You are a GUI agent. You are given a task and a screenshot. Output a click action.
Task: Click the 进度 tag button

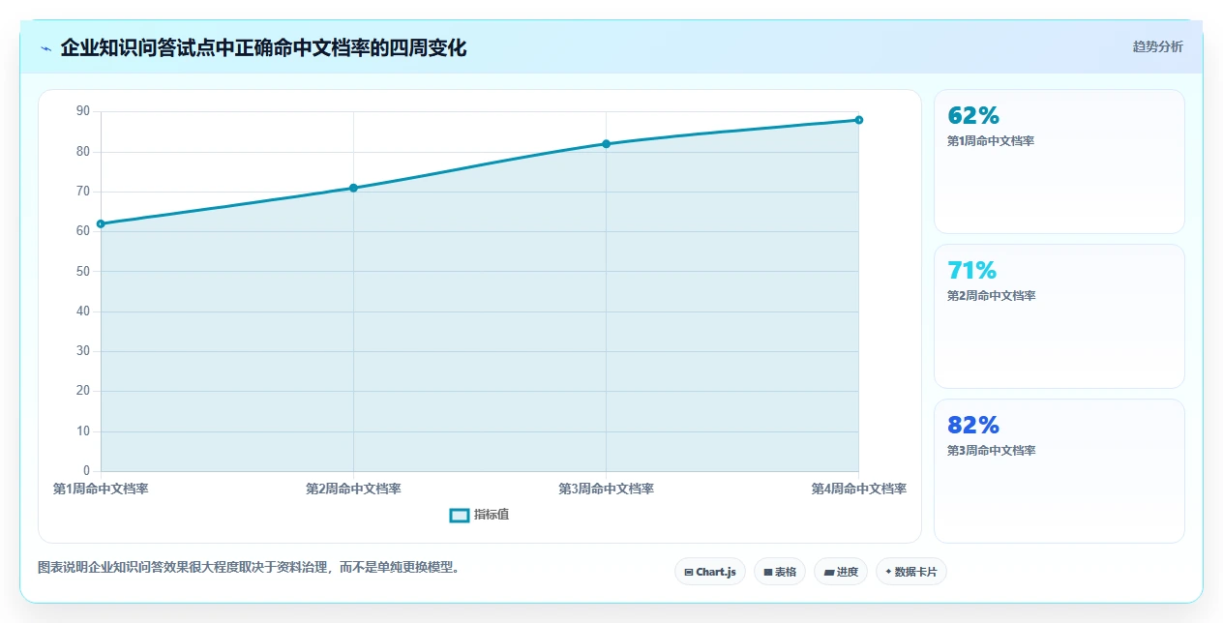pyautogui.click(x=841, y=572)
